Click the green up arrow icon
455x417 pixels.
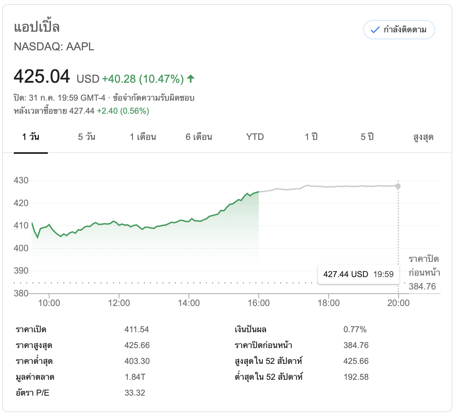coord(191,79)
